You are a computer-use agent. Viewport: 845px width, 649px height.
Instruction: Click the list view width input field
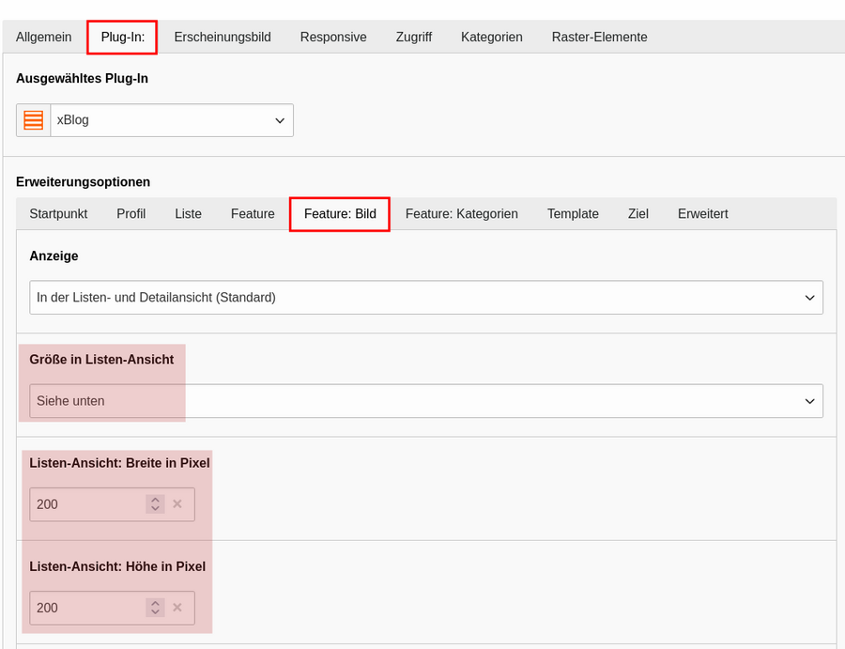click(87, 504)
